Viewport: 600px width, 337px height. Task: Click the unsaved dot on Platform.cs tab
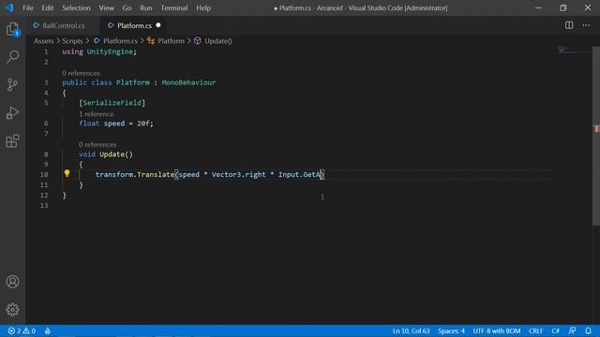click(158, 25)
